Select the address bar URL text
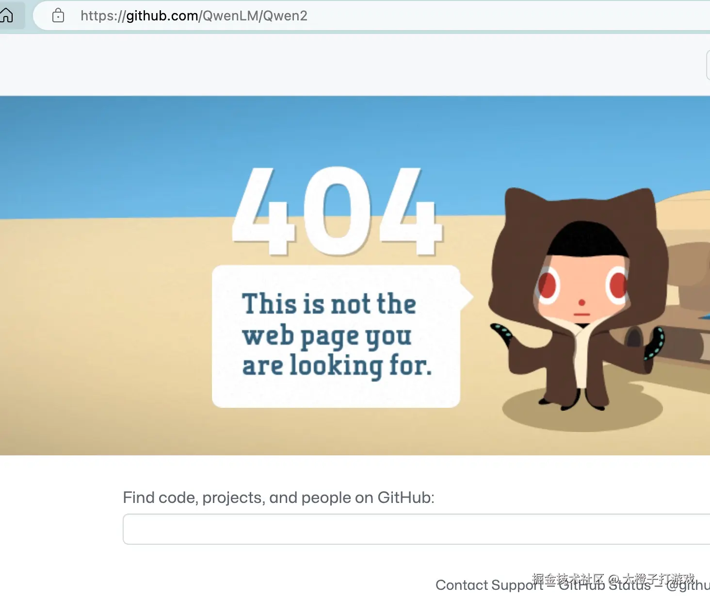Image resolution: width=710 pixels, height=601 pixels. point(194,16)
